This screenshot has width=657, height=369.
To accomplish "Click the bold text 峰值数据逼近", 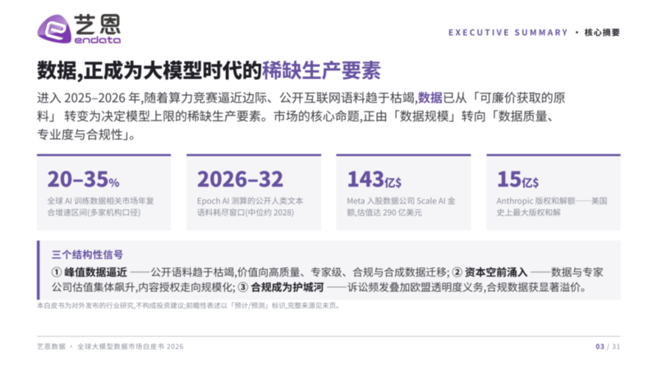I will coord(95,272).
